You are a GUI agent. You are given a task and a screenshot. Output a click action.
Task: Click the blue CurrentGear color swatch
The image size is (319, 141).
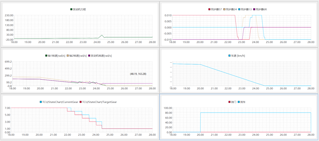(41, 102)
